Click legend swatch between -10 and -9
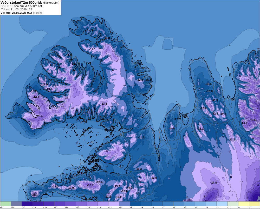This screenshot has width=260, height=209. (135, 204)
